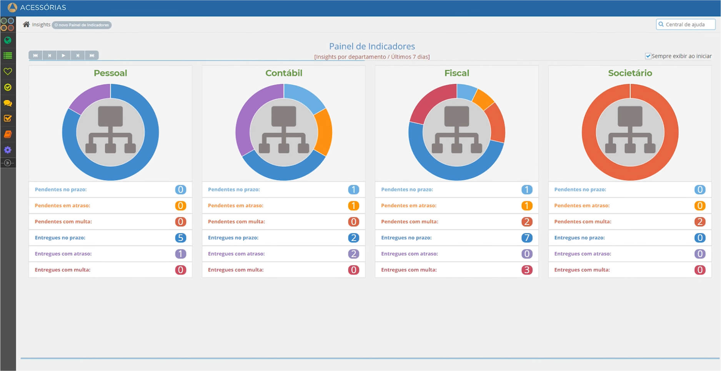The image size is (721, 371).
Task: Open the green list sidebar icon
Action: click(x=8, y=56)
